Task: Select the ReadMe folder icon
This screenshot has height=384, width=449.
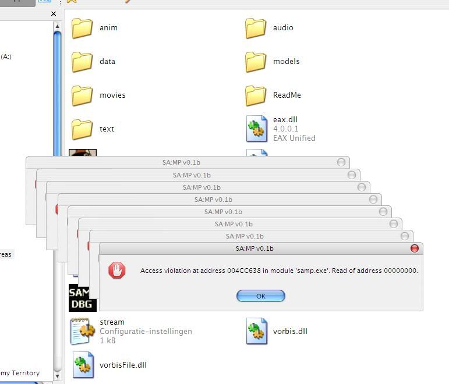Action: (256, 95)
